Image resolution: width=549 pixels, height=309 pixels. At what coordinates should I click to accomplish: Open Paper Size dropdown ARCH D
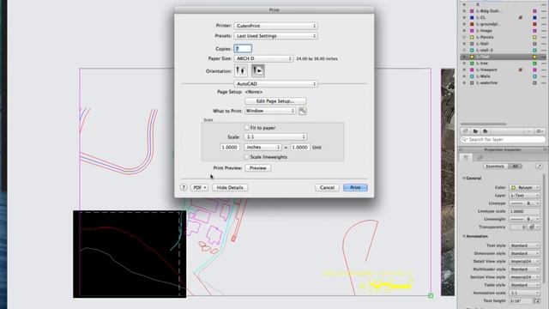coord(263,58)
